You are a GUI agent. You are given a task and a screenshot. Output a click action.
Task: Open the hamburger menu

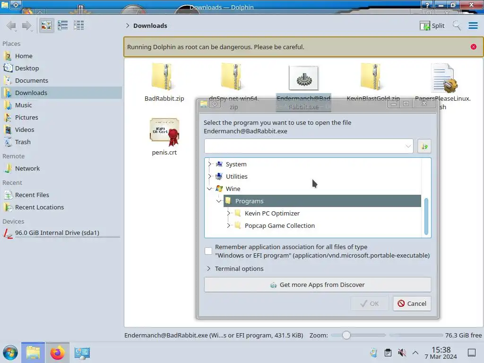pyautogui.click(x=473, y=26)
